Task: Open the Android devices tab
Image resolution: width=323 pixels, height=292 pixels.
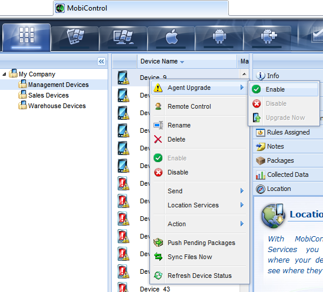Action: coord(219,38)
